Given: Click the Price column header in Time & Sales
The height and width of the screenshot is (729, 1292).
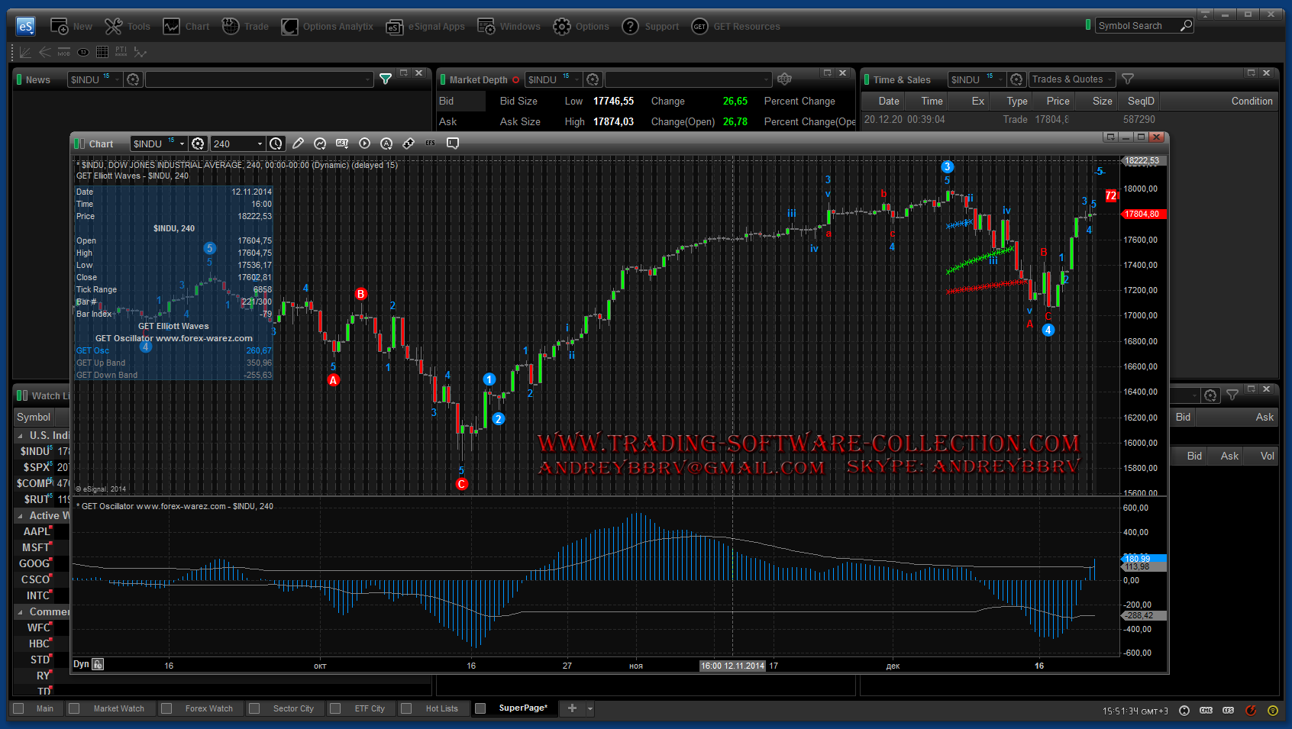Looking at the screenshot, I should pos(1057,101).
